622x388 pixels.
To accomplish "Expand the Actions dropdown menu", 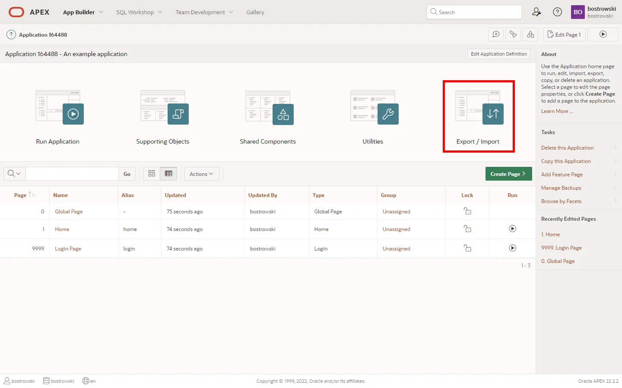I will [201, 174].
